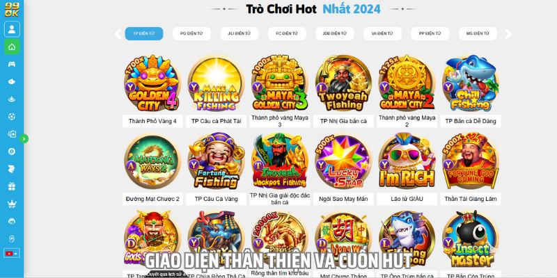Open the Chill Fishing game thumbnail
The image size is (557, 278).
click(x=471, y=83)
